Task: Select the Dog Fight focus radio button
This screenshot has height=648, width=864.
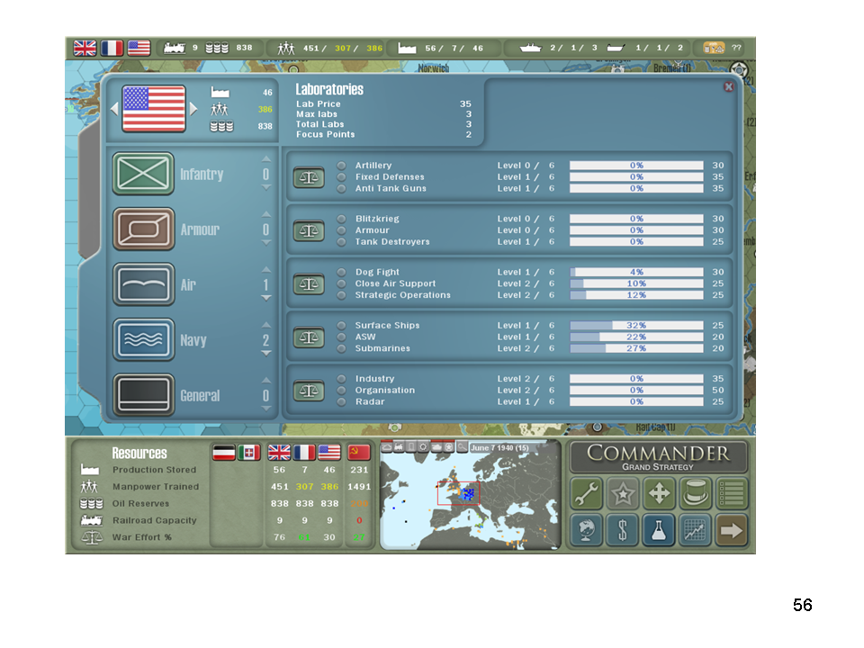Action: click(x=342, y=272)
